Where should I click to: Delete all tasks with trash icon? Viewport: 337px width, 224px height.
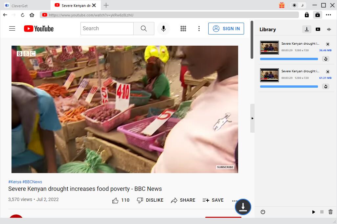(330, 212)
